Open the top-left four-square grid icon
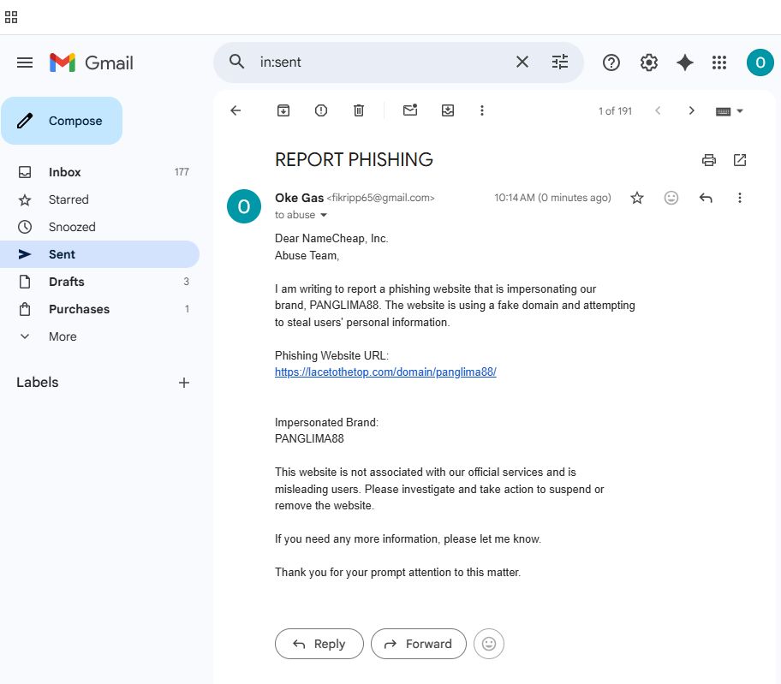 [11, 17]
